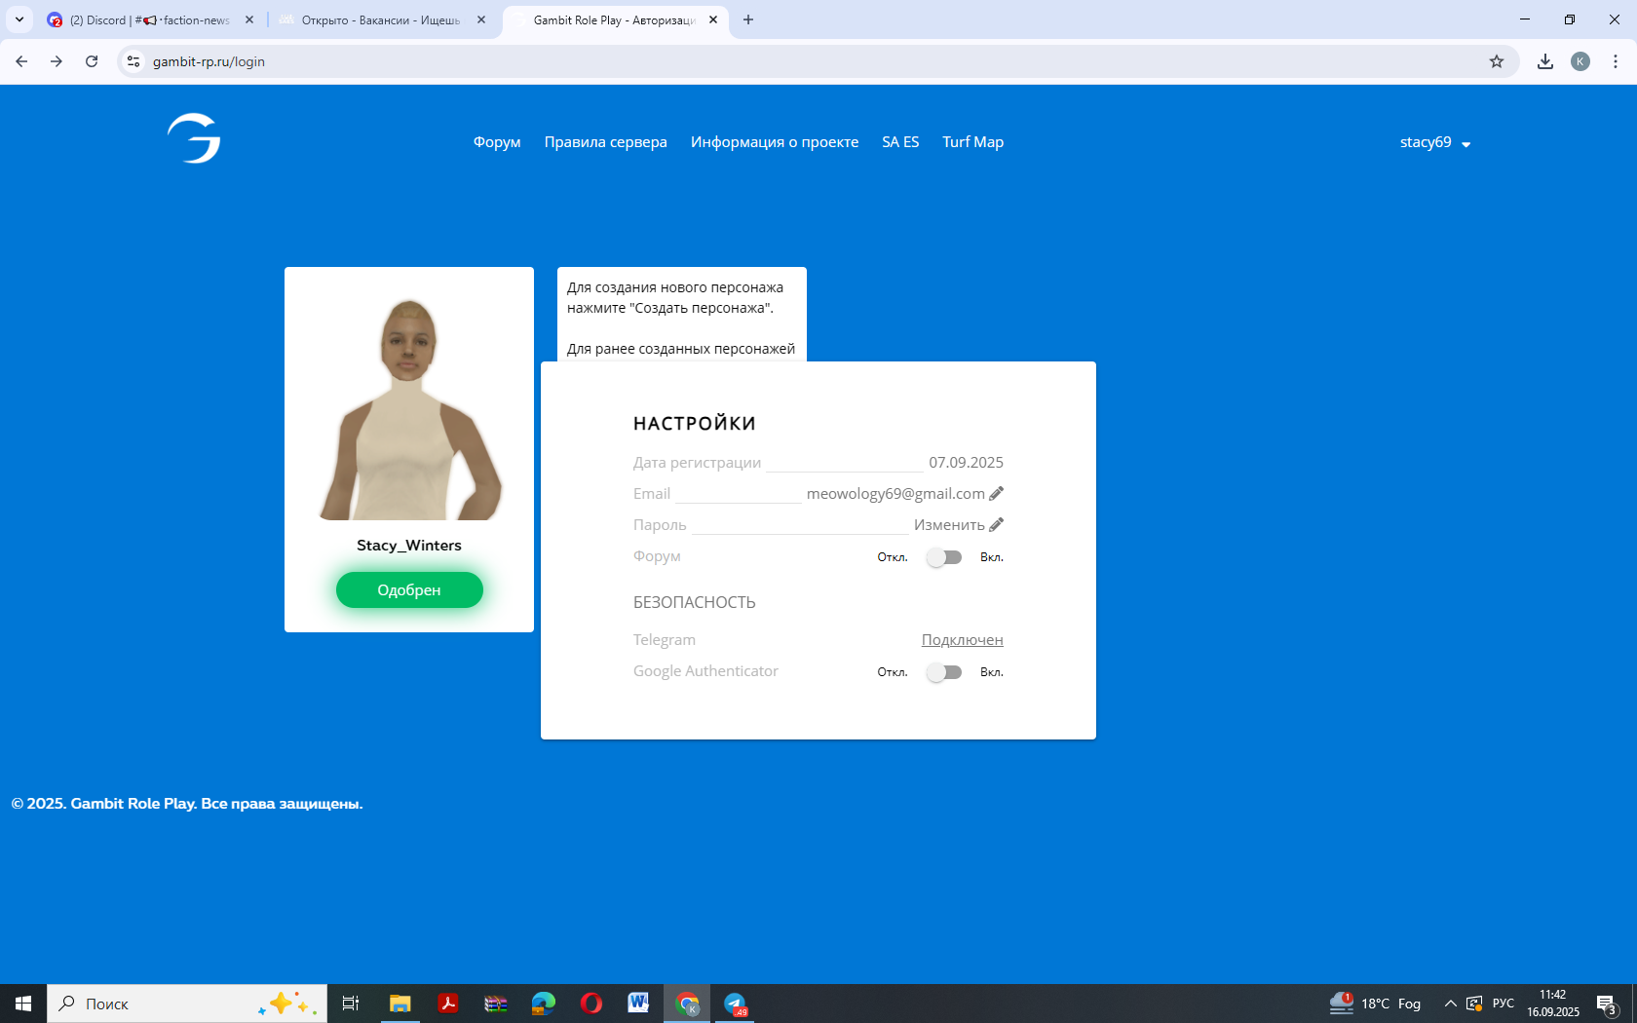The width and height of the screenshot is (1637, 1023).
Task: Open Chrome downloads icon
Action: tap(1545, 61)
